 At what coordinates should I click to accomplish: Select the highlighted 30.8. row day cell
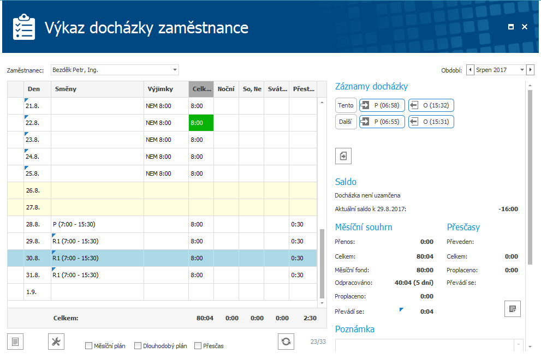point(37,258)
